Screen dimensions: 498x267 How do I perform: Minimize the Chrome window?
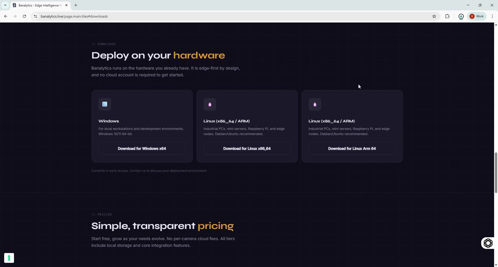468,5
